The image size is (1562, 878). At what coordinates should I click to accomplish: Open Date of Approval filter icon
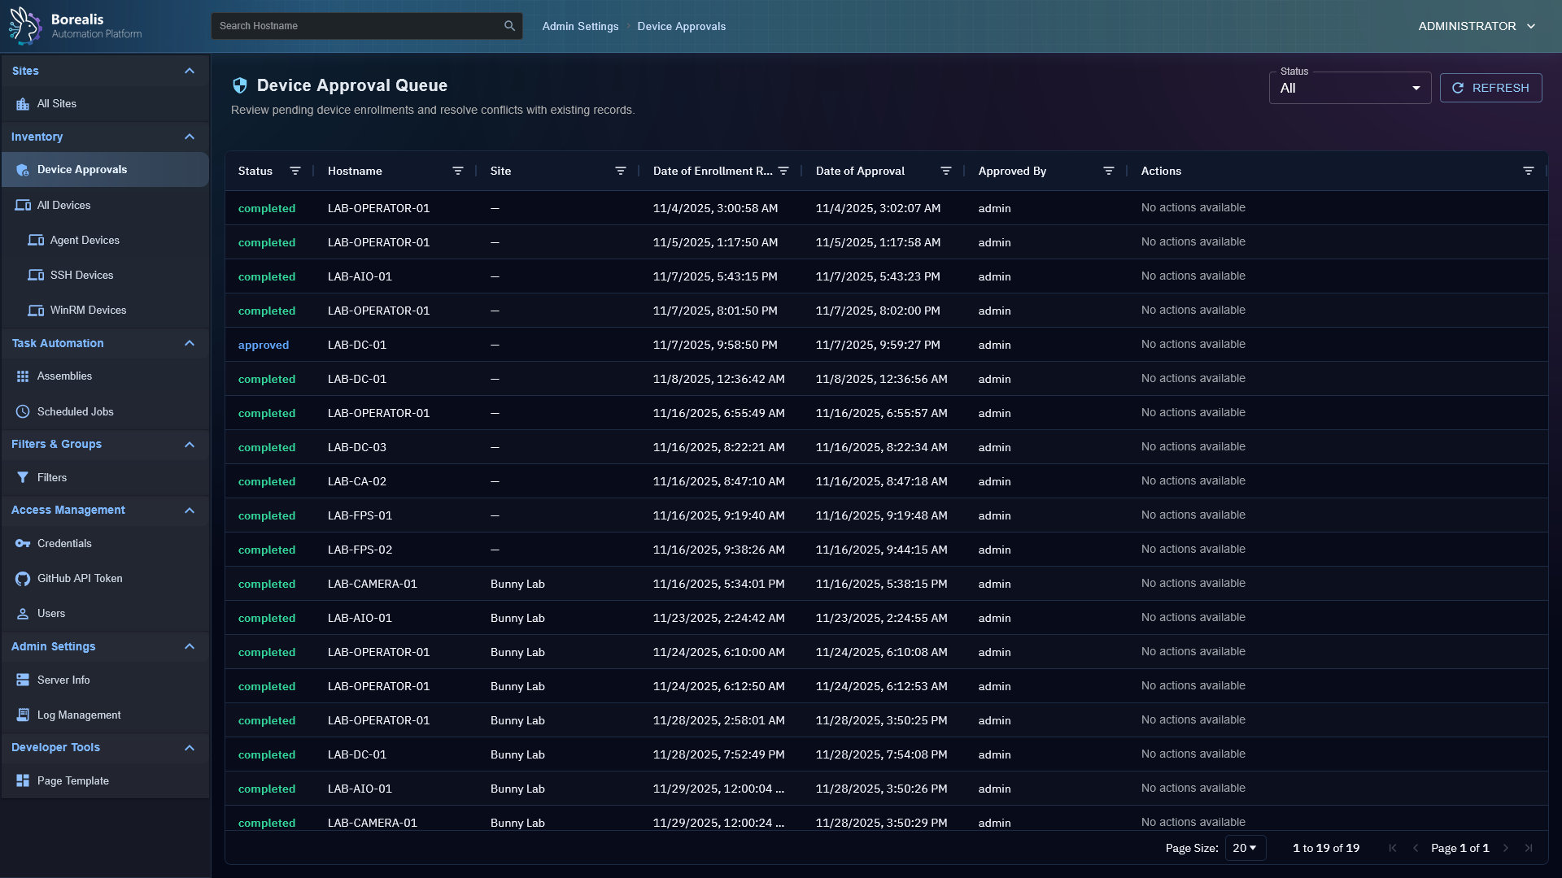tap(945, 171)
